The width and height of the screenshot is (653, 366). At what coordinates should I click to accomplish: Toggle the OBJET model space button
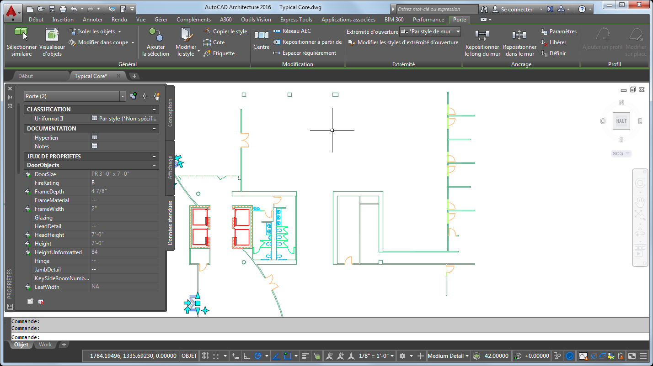pos(189,356)
